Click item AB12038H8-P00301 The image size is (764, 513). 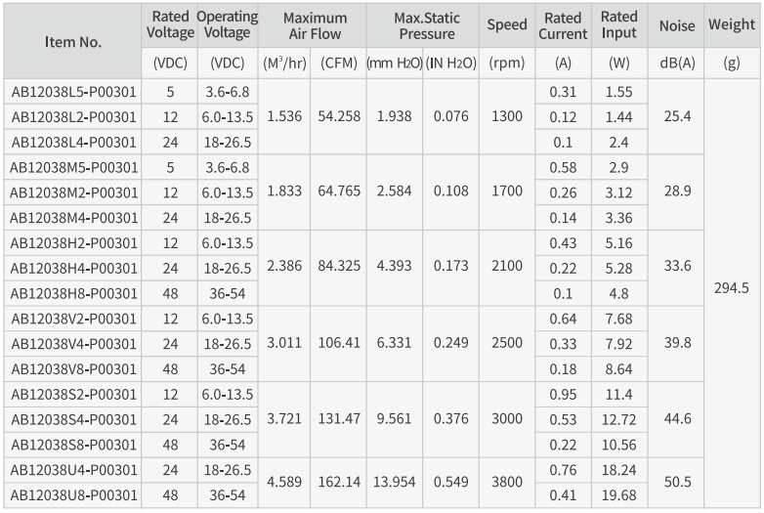72,293
